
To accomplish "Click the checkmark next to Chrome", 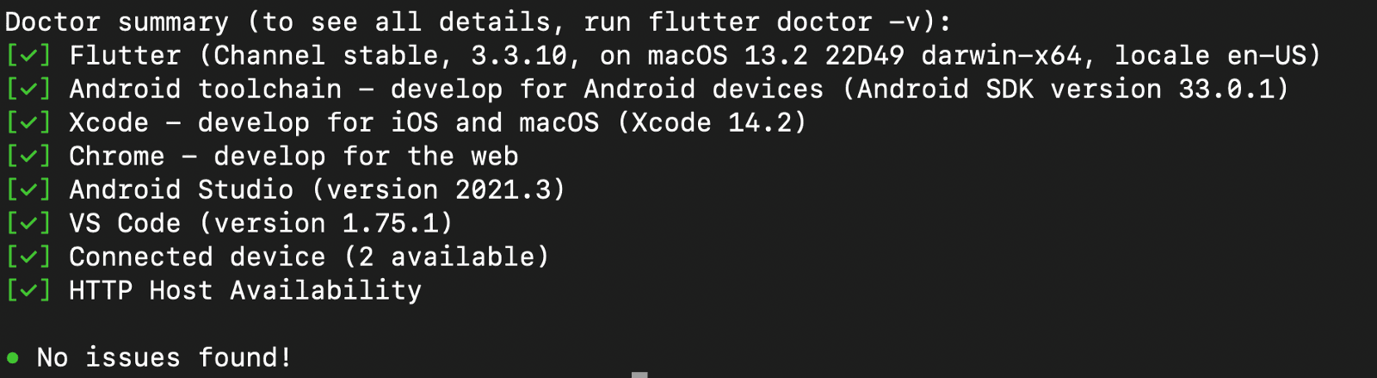I will point(28,157).
